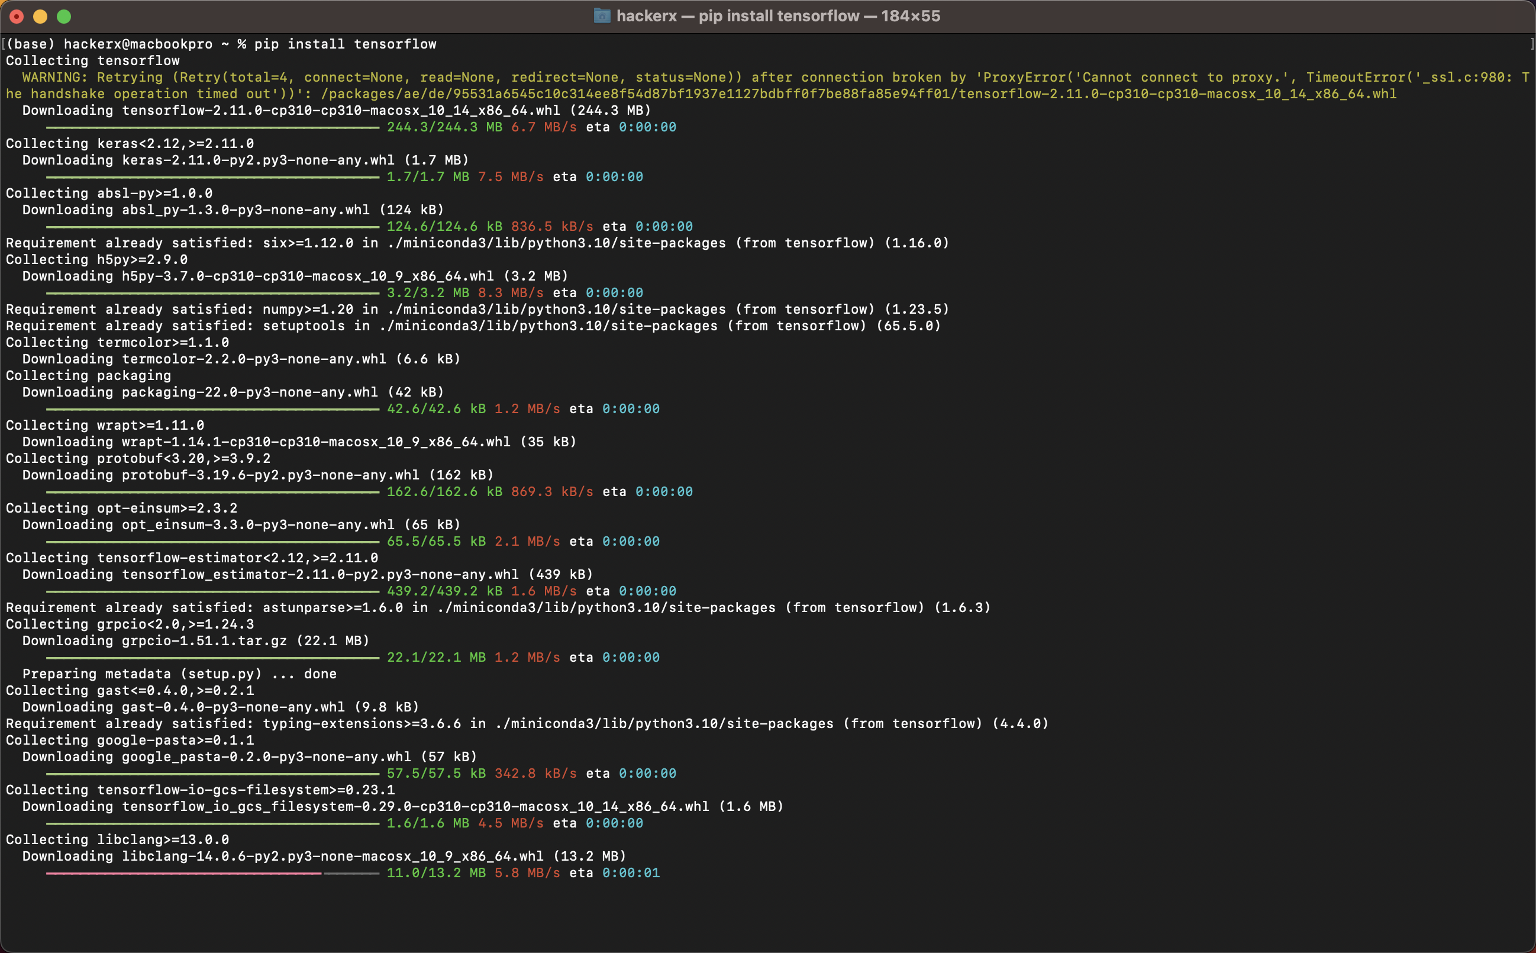This screenshot has height=953, width=1536.
Task: Click 'Collecting tensorflow-estimator<2.12,>=2.11.0' line
Action: point(192,558)
